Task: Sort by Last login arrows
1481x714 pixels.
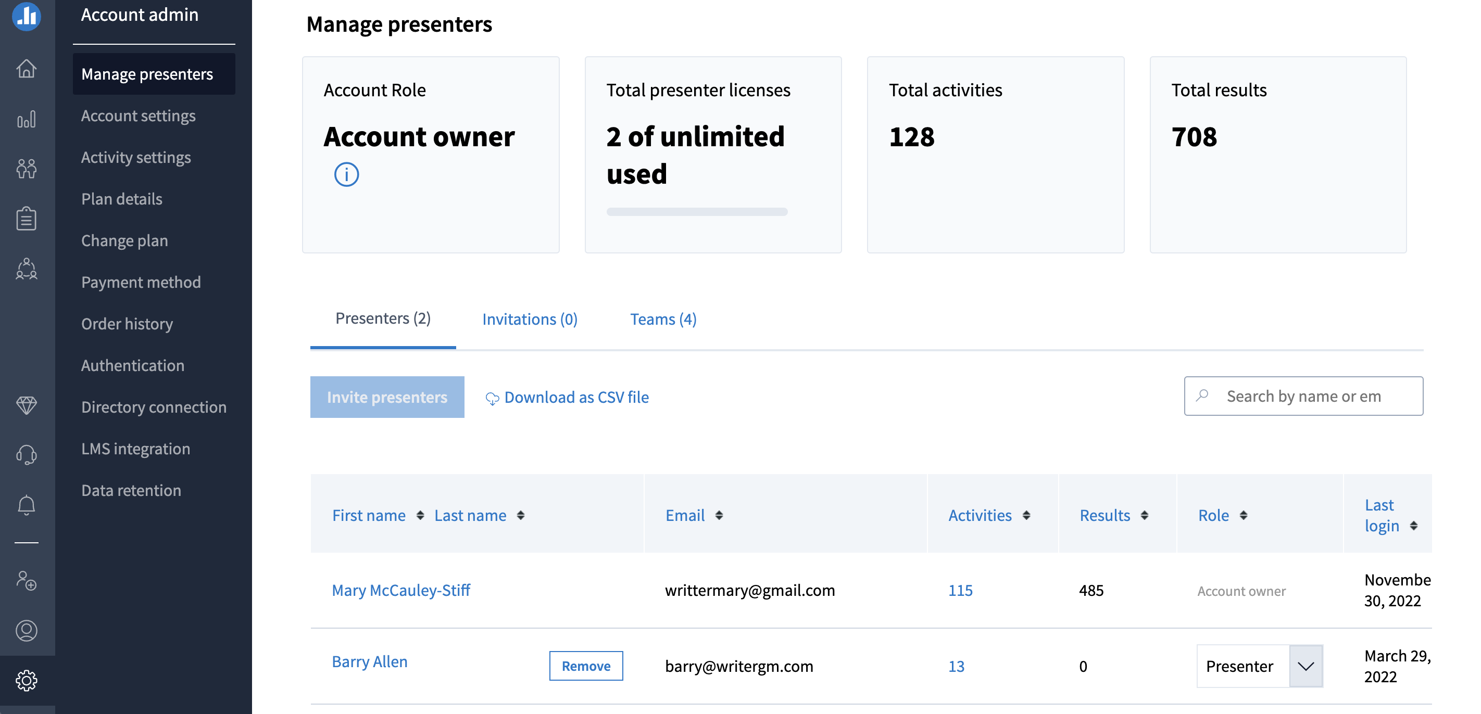Action: tap(1414, 526)
